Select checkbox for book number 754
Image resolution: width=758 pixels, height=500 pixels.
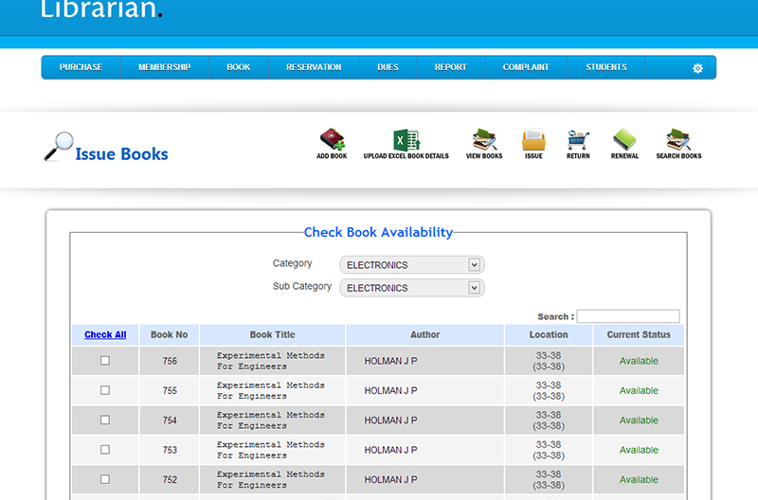(x=105, y=420)
